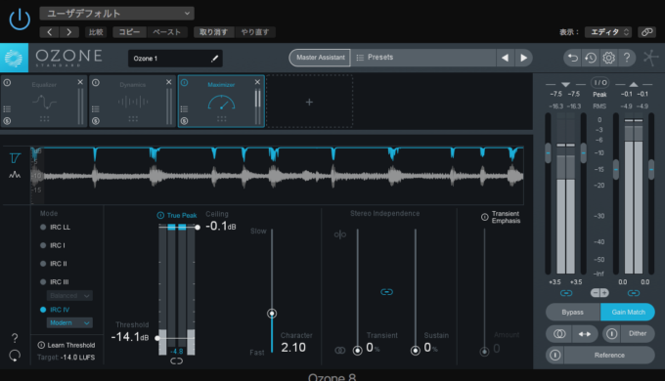
Task: Open the Modern style dropdown
Action: tap(69, 323)
